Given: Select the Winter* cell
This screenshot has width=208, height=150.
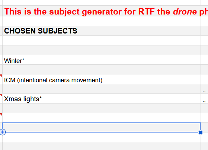Looking at the screenshot, I should click(102, 60).
